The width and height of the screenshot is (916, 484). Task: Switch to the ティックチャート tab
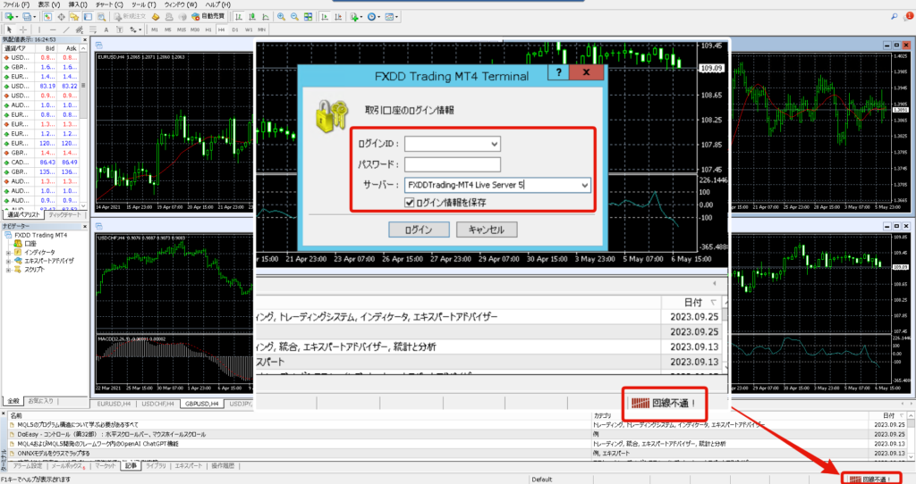(x=64, y=214)
